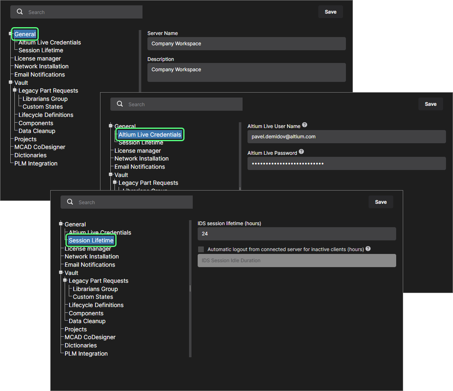Click the splitter handle beside the front window tree
The height and width of the screenshot is (391, 453).
tap(190, 289)
